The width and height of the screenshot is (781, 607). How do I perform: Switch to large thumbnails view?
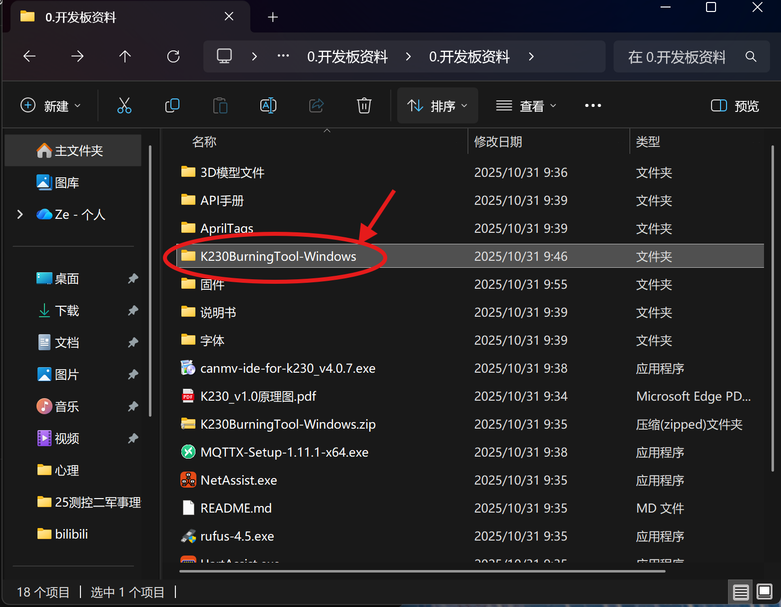pyautogui.click(x=764, y=593)
